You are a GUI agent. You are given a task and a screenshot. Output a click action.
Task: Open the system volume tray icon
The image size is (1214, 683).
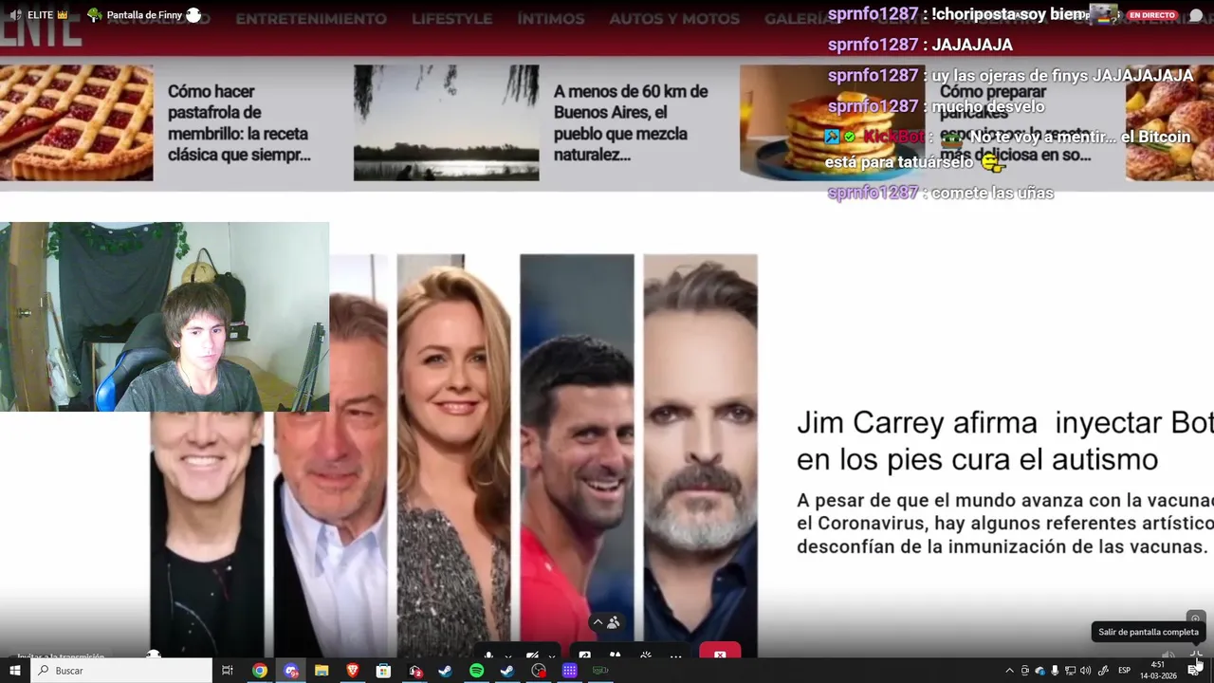click(1085, 671)
